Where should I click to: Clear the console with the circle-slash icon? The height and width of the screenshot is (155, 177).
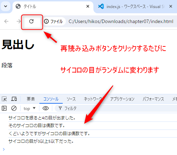(x=14, y=108)
